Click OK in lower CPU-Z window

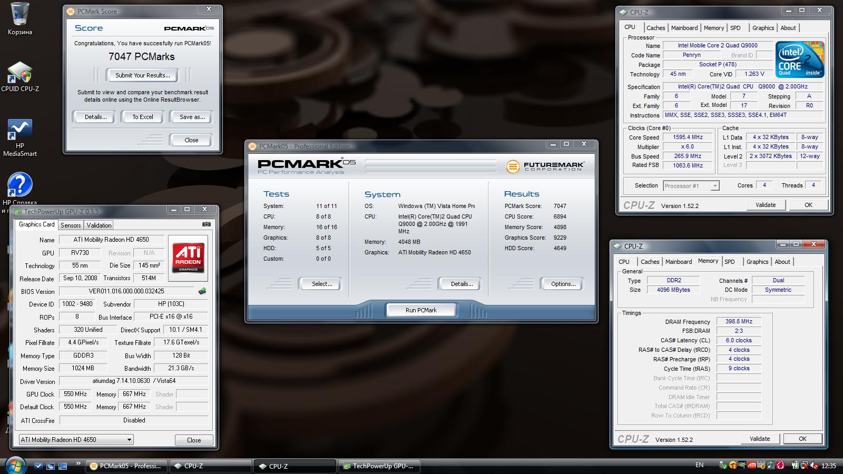802,439
